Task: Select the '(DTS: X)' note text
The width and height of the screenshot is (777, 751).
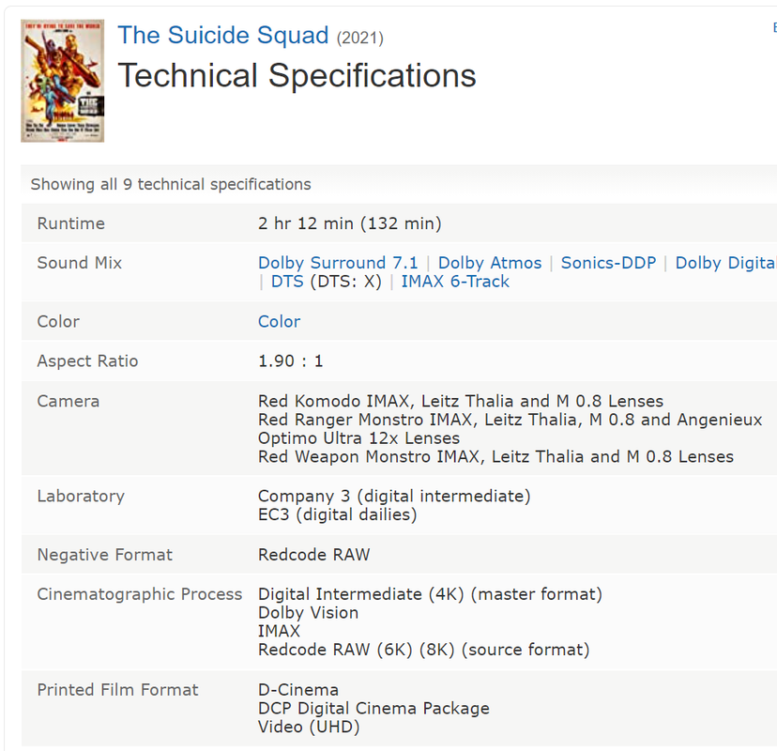Action: [x=346, y=281]
